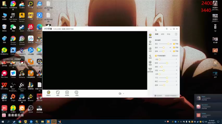Screen dimensions: 222x124
Task: Click the 小脸 slider handle
Action: pos(160,59)
